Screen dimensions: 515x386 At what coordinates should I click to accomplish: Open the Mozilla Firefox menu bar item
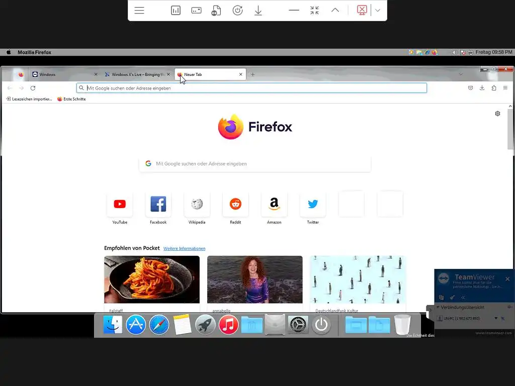(35, 52)
